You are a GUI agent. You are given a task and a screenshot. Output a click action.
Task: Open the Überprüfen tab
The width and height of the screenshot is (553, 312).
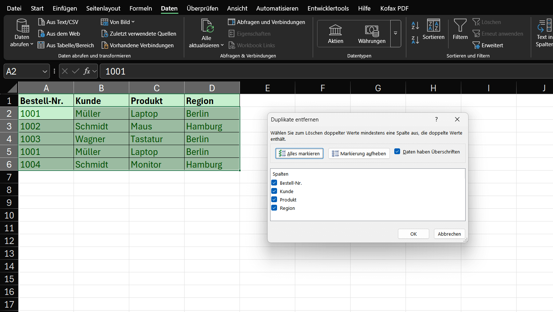[x=202, y=8]
